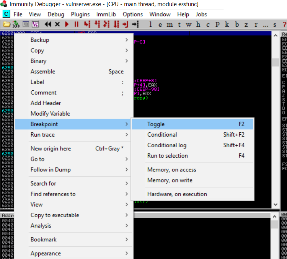Click the Python commands running-man icon
Viewport: 287px width, 259px height.
point(16,24)
